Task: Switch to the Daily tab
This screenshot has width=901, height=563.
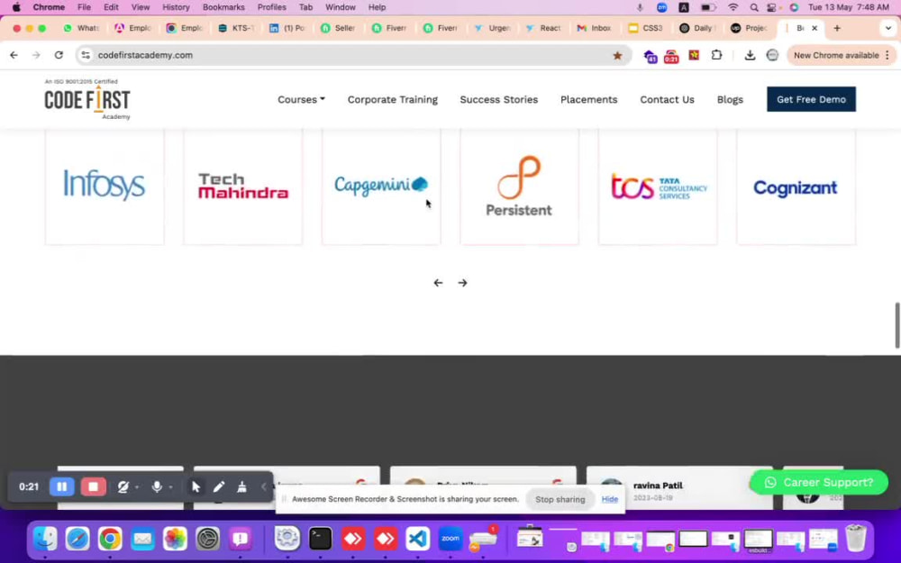Action: click(697, 28)
